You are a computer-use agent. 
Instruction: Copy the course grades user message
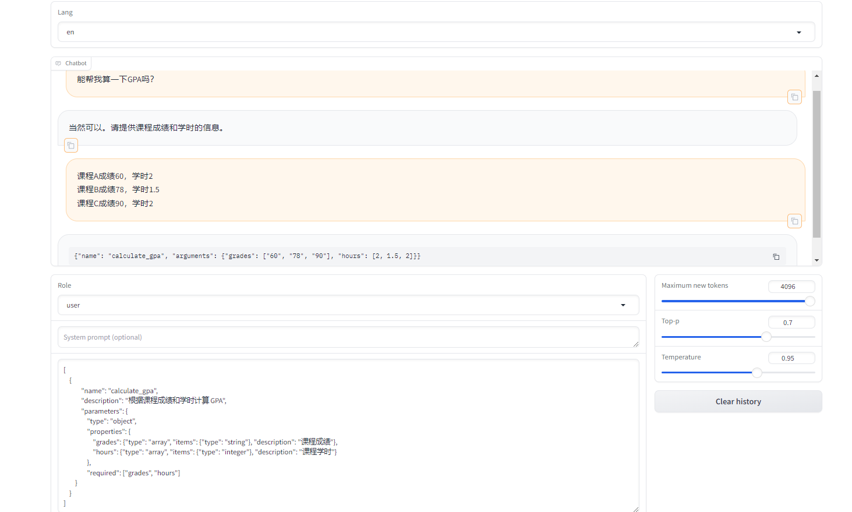click(794, 221)
